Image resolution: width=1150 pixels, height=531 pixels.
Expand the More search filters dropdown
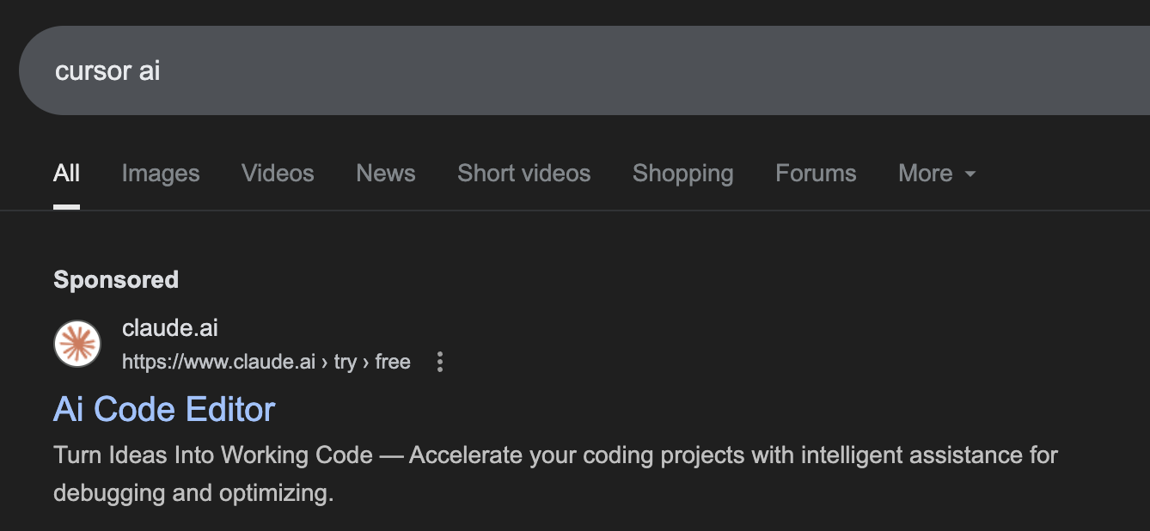937,174
